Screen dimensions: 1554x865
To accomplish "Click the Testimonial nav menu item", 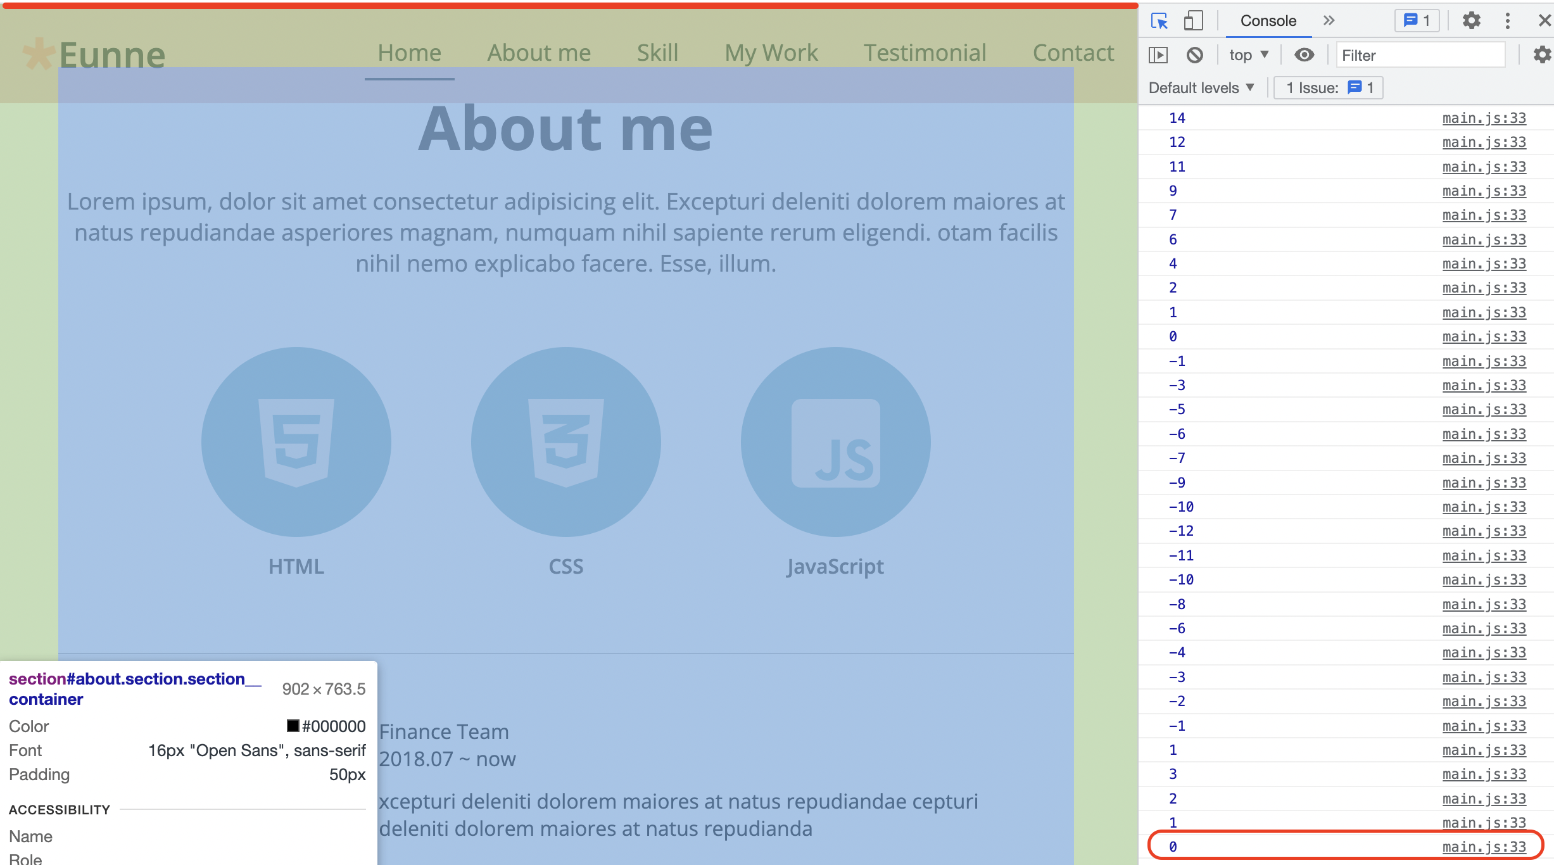I will tap(925, 53).
